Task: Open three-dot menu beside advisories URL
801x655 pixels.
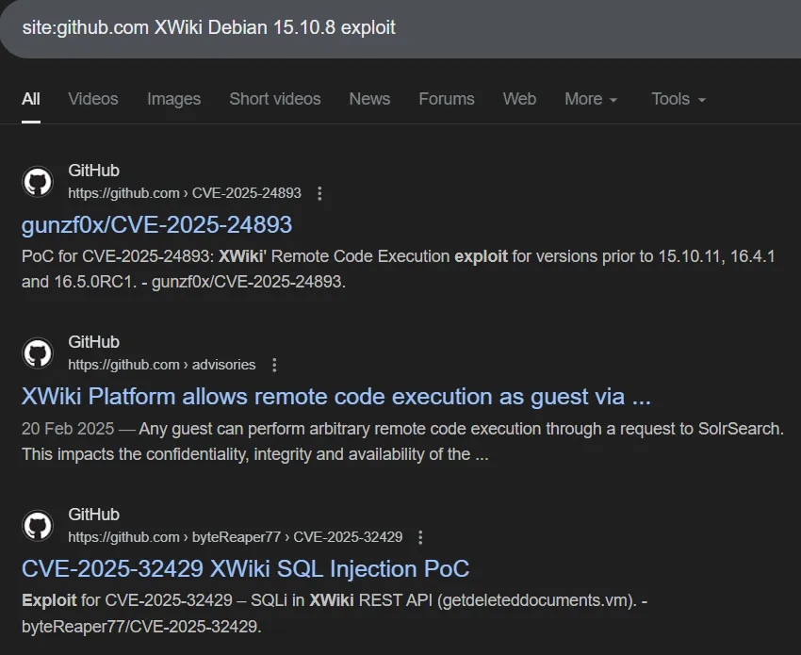Action: [x=274, y=365]
